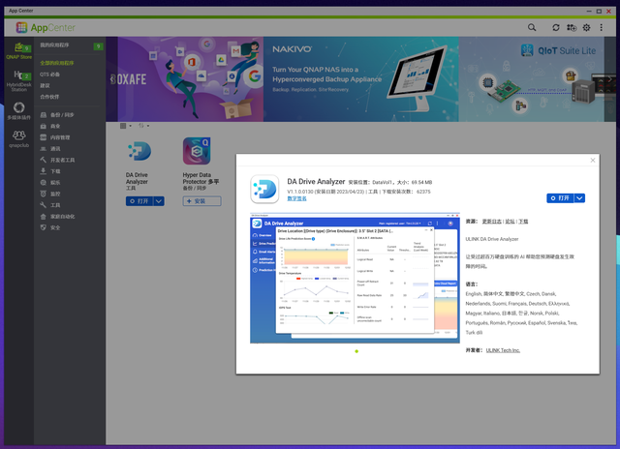
Task: Open the sort order dropdown
Action: (x=143, y=126)
